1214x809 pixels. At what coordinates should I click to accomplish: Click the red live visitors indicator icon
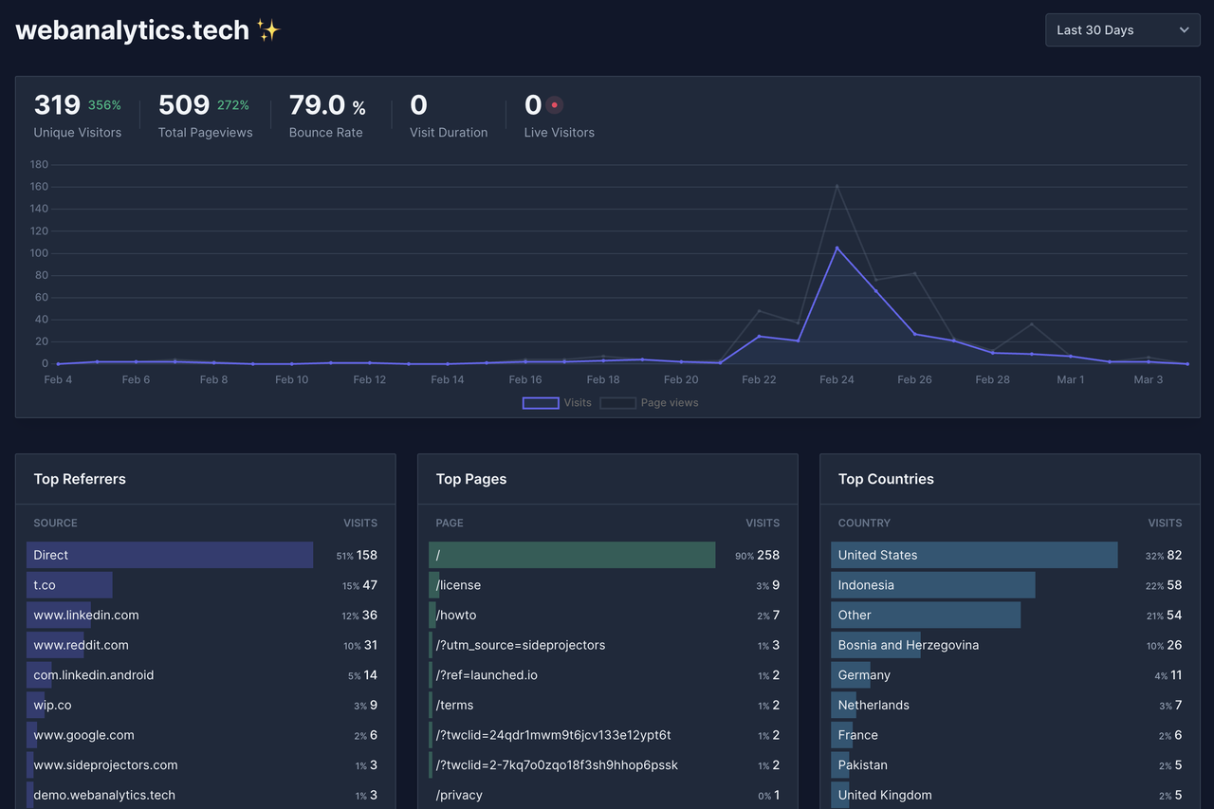(553, 104)
